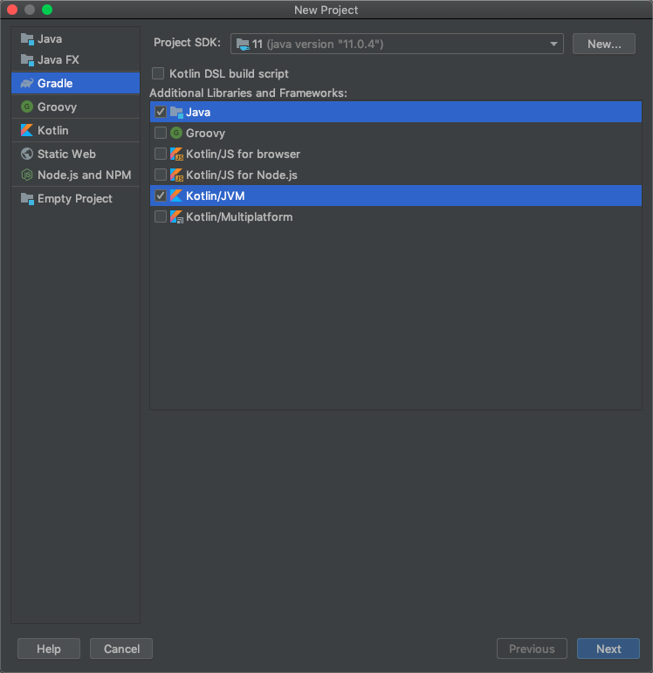Click the Groovy icon in frameworks list
Viewport: 653px width, 673px height.
point(176,133)
